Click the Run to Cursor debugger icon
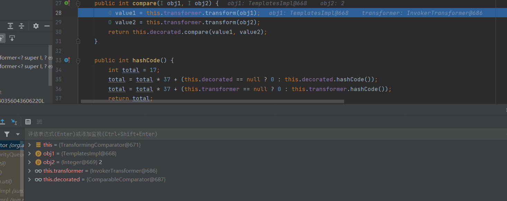The height and width of the screenshot is (201, 507). click(x=14, y=122)
